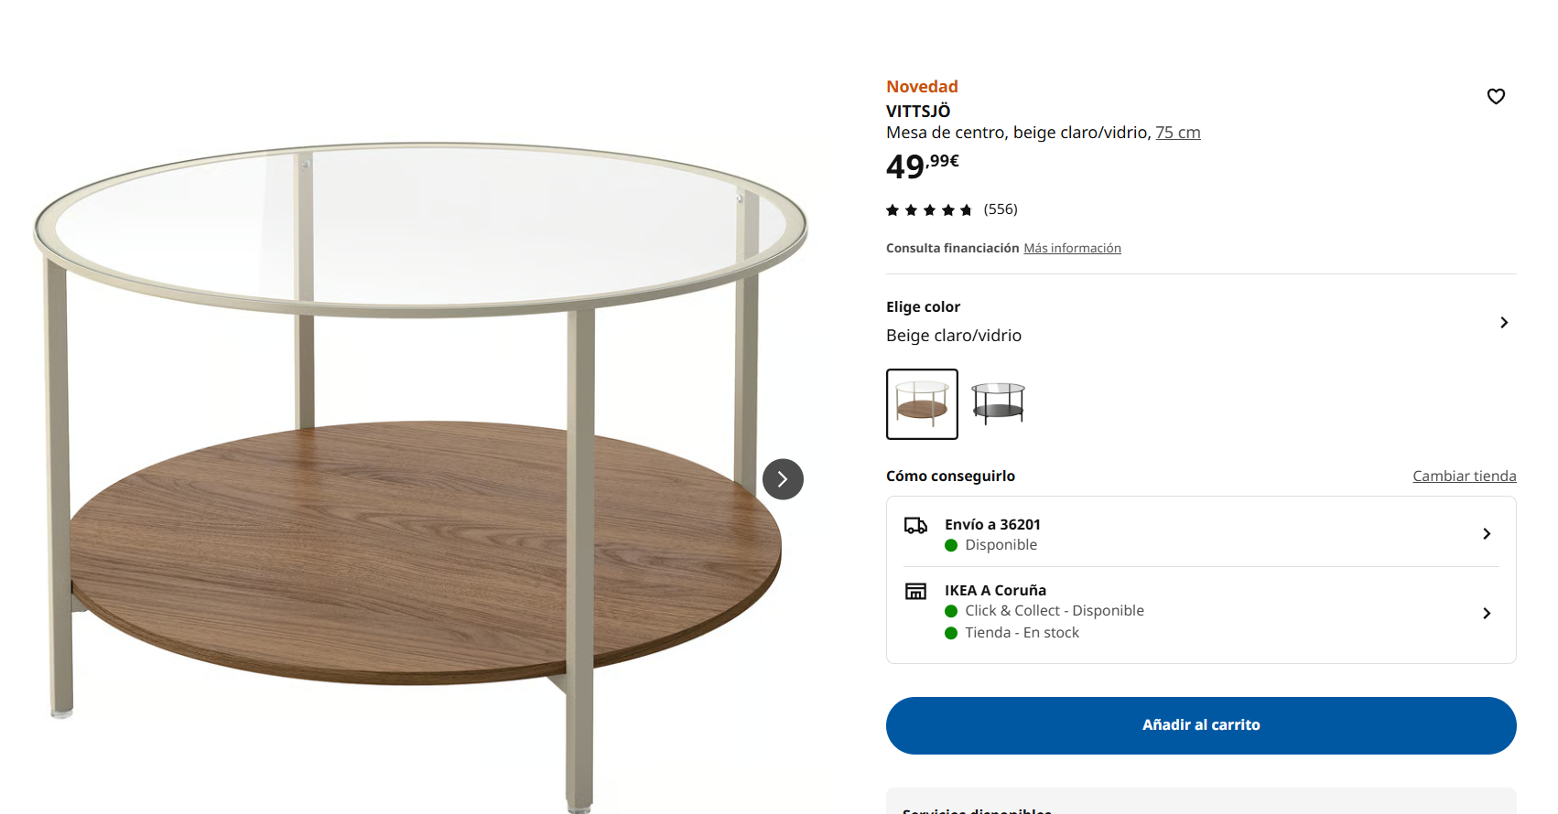The height and width of the screenshot is (814, 1558).
Task: Click the IKEA A Coruña store icon
Action: (915, 591)
